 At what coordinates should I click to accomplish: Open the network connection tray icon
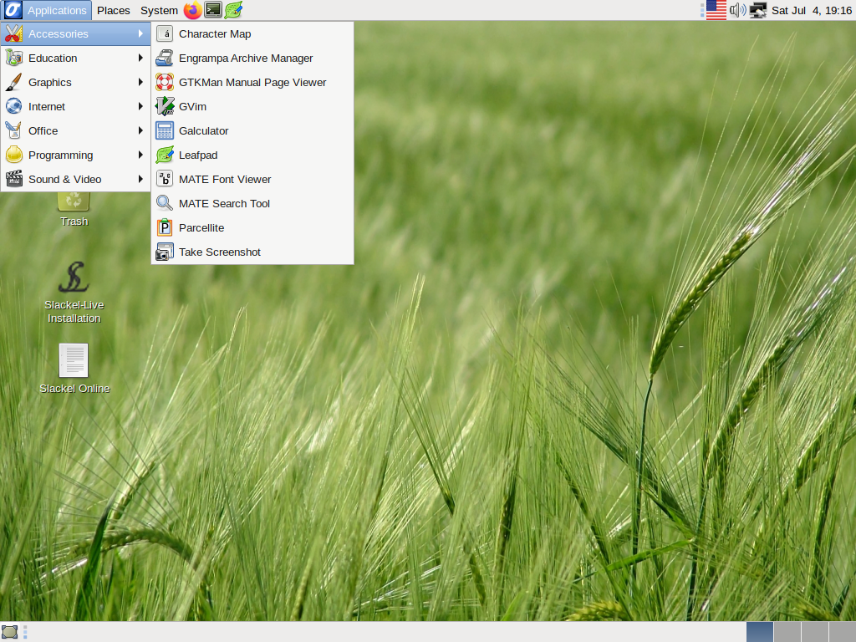(x=758, y=10)
